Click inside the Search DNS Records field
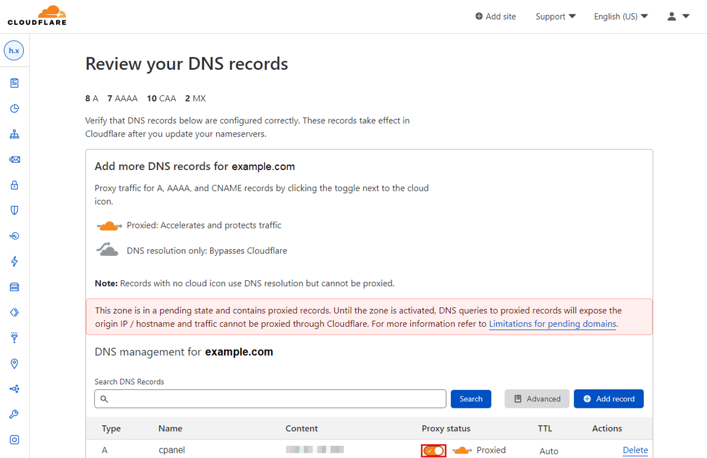This screenshot has height=458, width=707. click(270, 398)
